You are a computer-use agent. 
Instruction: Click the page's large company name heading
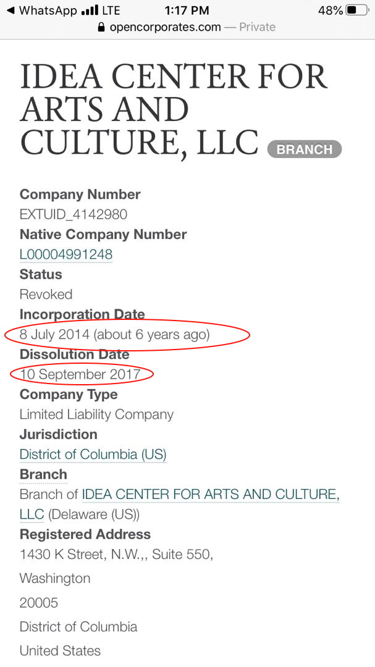[173, 110]
